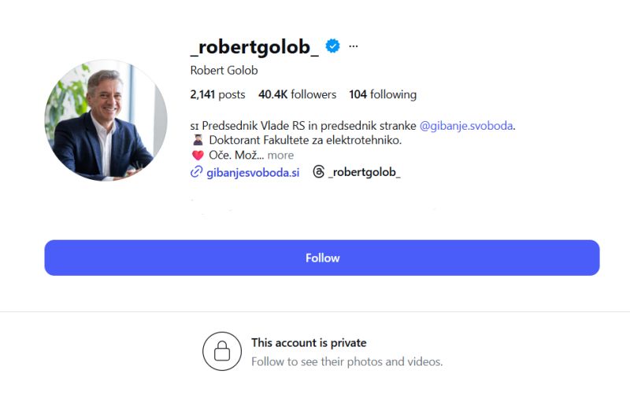Click the "This account is private" message

pos(309,343)
